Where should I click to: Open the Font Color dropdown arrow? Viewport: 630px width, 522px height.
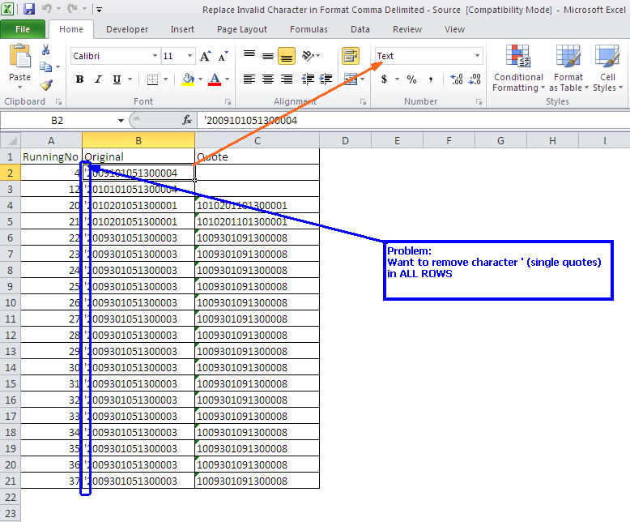(x=227, y=79)
